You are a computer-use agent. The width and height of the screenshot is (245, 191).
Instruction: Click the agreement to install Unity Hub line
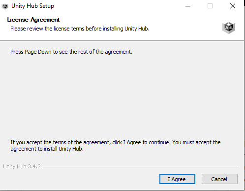click(x=47, y=149)
